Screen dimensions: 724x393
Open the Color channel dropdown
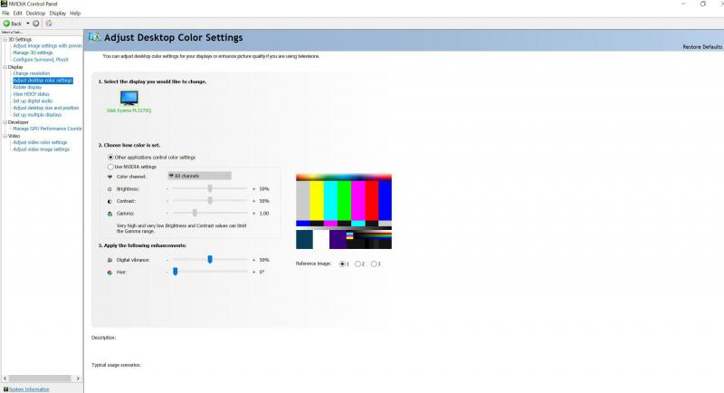click(x=199, y=176)
